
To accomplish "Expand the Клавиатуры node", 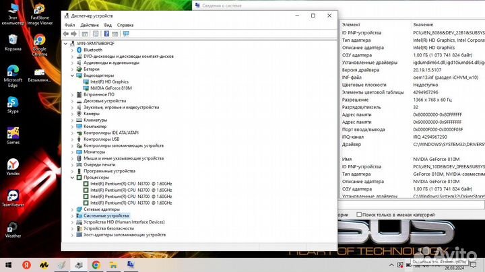I will [72, 120].
